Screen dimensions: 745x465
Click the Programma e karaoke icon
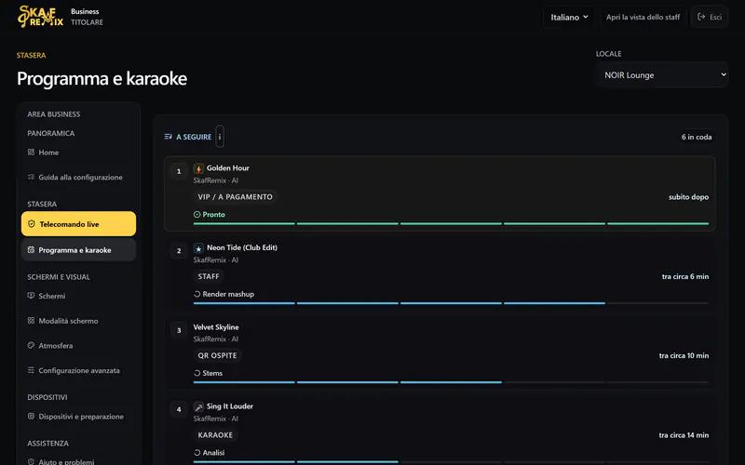click(31, 249)
